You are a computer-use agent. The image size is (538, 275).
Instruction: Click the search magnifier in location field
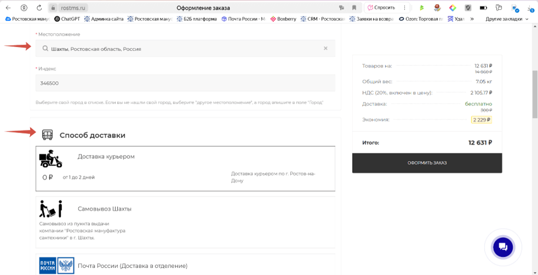[x=45, y=48]
